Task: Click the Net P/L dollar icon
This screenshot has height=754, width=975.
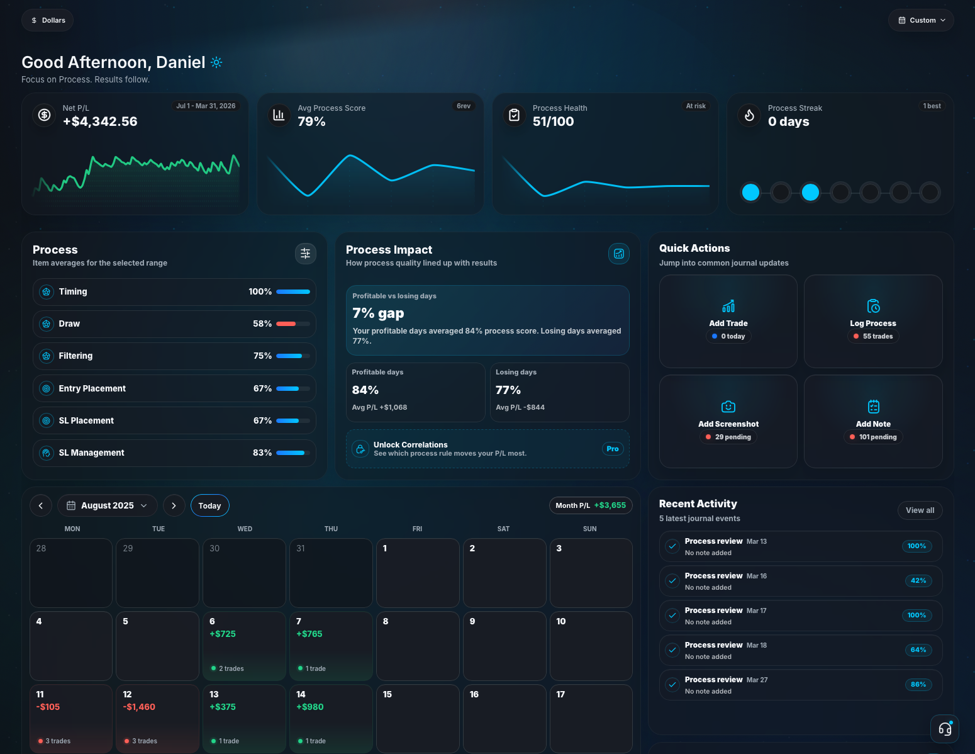Action: (x=44, y=115)
